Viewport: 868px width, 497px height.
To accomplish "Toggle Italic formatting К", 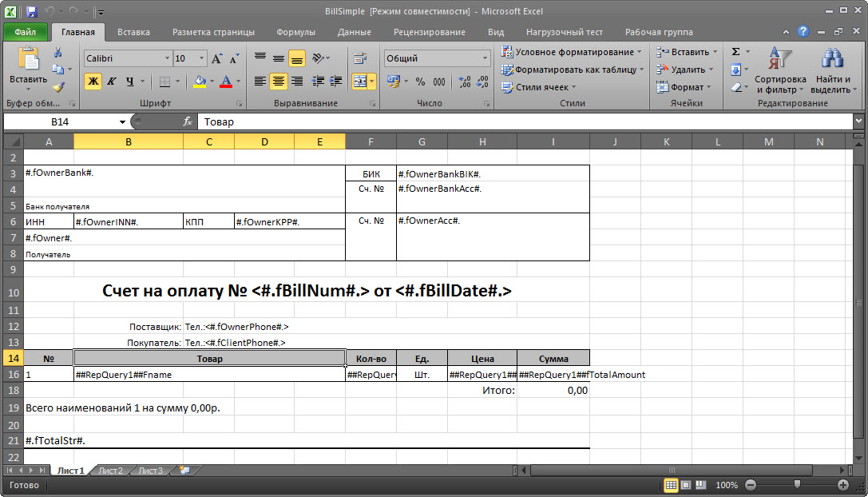I will click(x=111, y=82).
